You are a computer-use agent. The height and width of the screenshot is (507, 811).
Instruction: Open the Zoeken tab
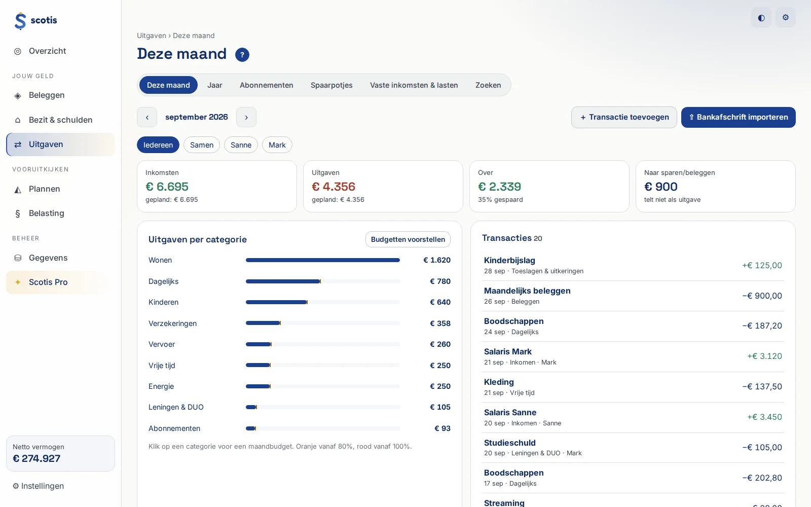pyautogui.click(x=488, y=85)
